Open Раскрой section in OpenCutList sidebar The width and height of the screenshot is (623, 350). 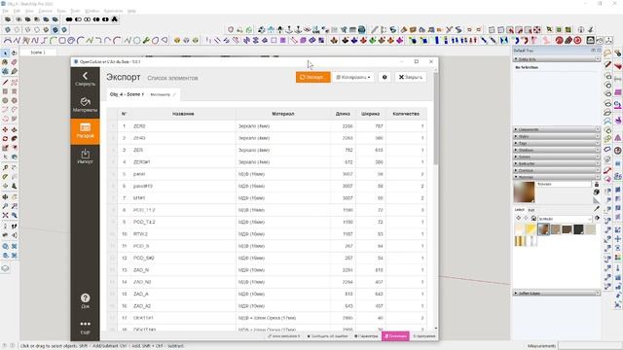(85, 131)
